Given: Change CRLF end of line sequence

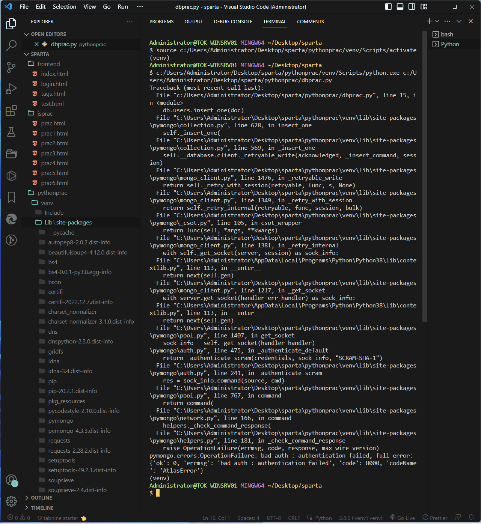Looking at the screenshot, I should (294, 518).
